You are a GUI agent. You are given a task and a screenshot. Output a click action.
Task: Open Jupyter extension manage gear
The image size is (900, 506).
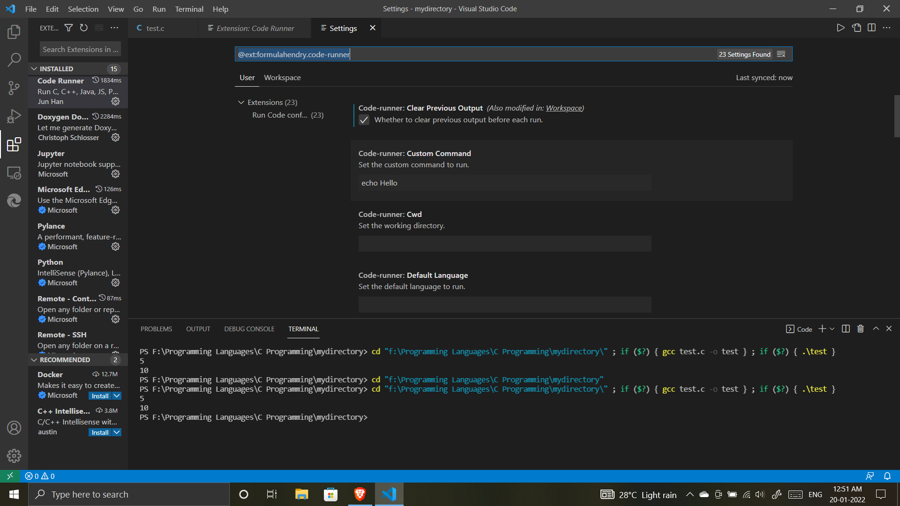(115, 174)
